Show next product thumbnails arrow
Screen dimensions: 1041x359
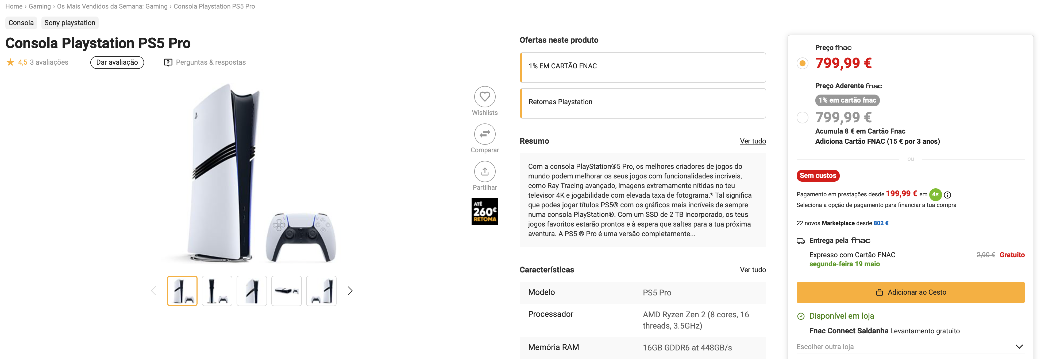(350, 291)
